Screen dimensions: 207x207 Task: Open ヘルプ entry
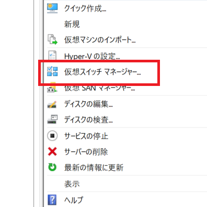(x=74, y=200)
